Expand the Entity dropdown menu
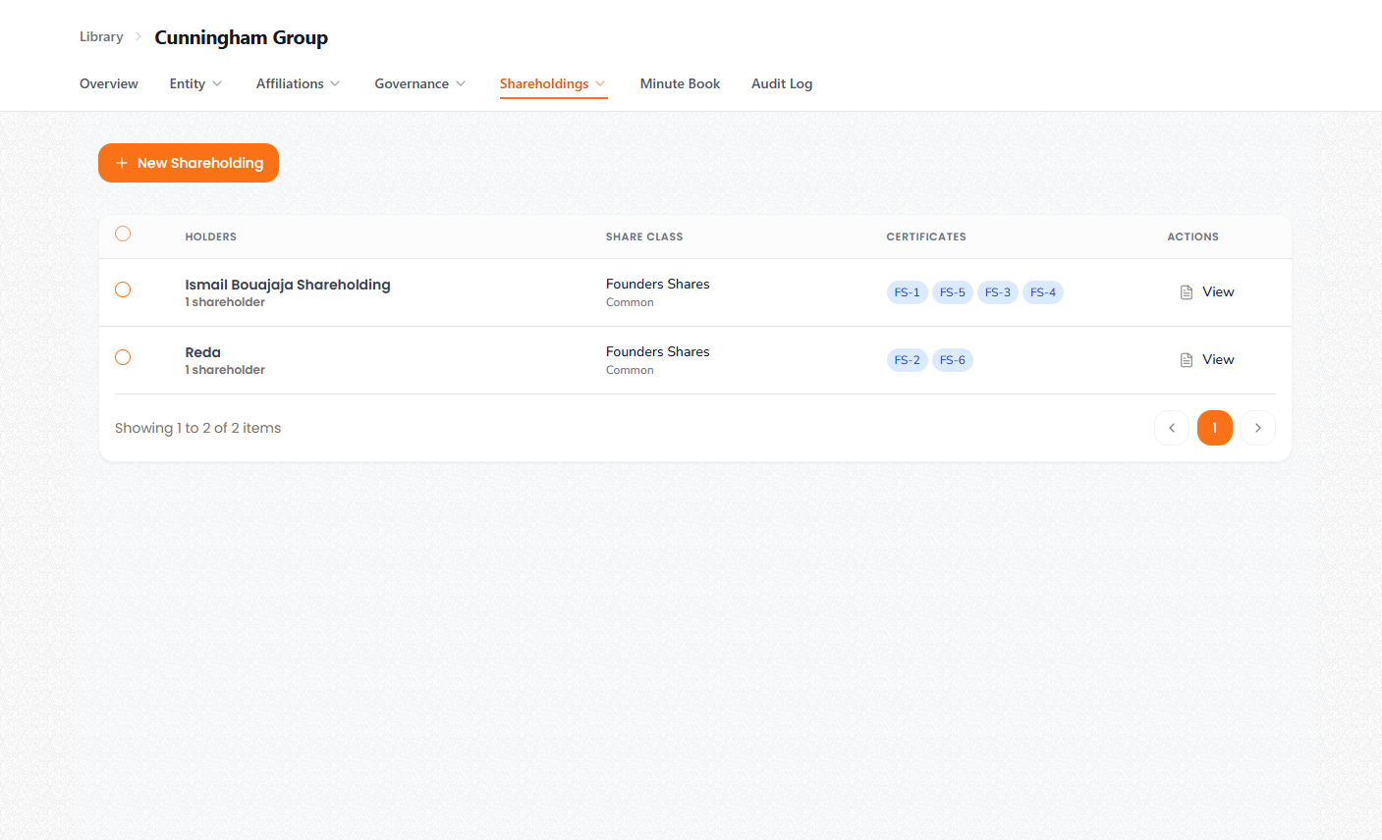Viewport: 1382px width, 840px height. [195, 84]
